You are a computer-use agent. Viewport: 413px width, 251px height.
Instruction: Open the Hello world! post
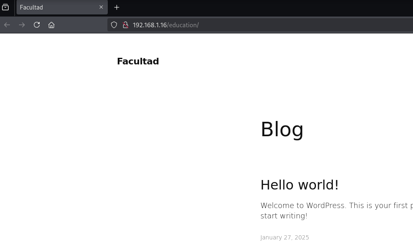pyautogui.click(x=299, y=185)
